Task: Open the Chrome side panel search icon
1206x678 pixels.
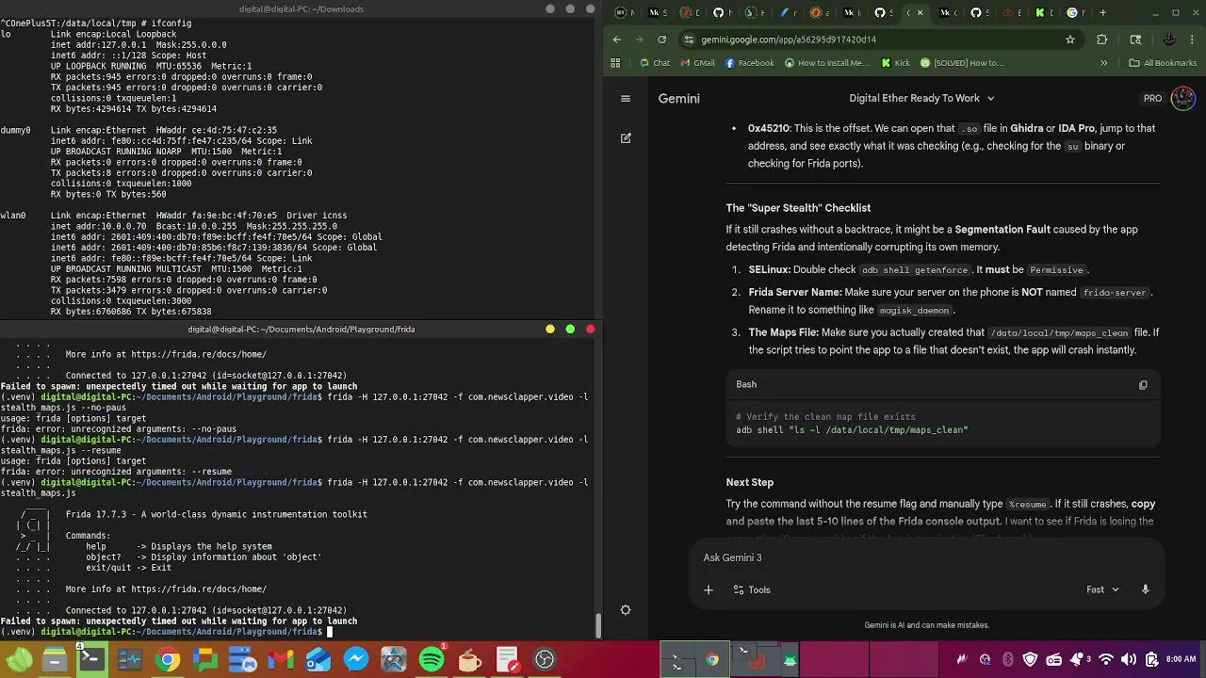Action: tap(1135, 40)
